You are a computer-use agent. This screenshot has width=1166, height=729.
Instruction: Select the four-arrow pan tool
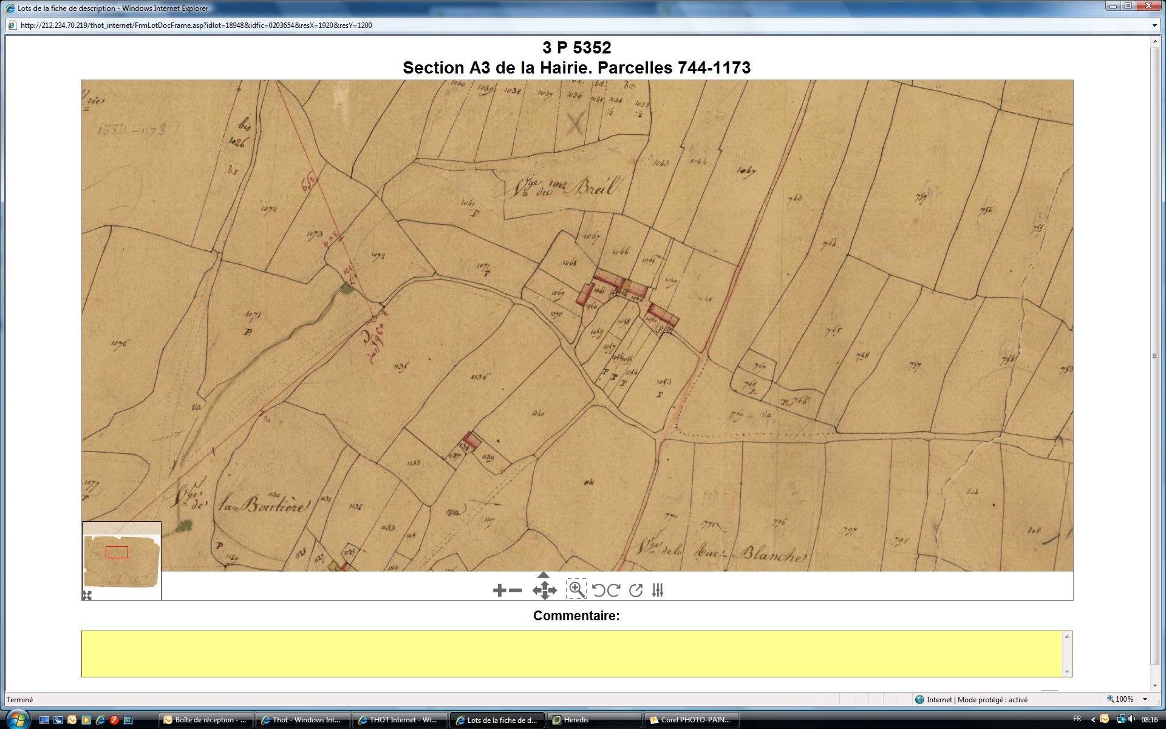(x=544, y=590)
